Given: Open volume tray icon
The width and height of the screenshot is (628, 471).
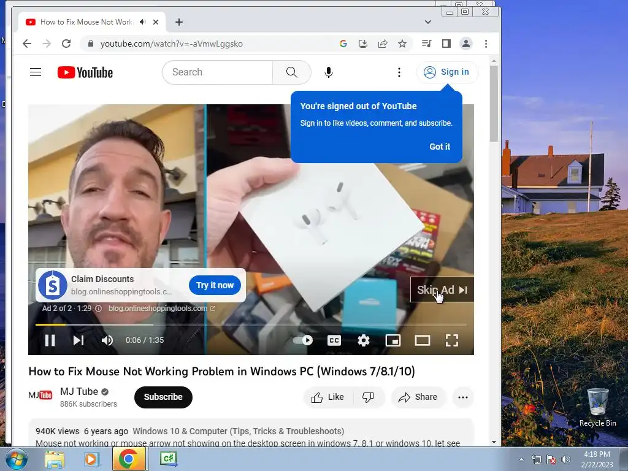Looking at the screenshot, I should [x=565, y=459].
